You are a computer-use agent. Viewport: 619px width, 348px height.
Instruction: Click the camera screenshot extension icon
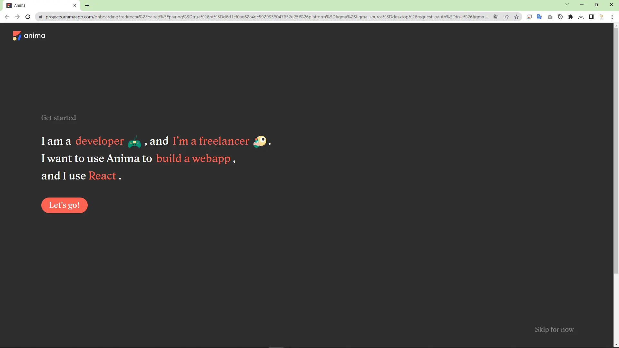(550, 17)
